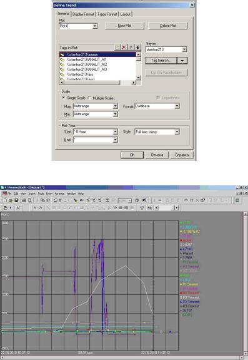Click Copy icon in ProcessBook toolbar

click(x=42, y=200)
